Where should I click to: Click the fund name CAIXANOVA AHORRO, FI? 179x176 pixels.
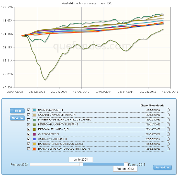[x=52, y=139]
